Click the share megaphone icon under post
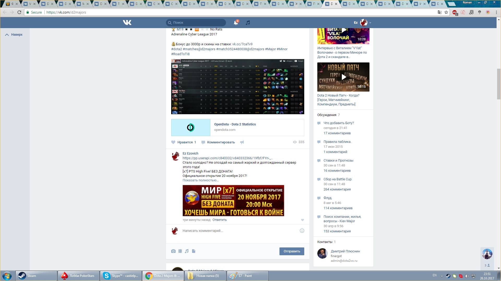This screenshot has width=501, height=281. (x=242, y=142)
